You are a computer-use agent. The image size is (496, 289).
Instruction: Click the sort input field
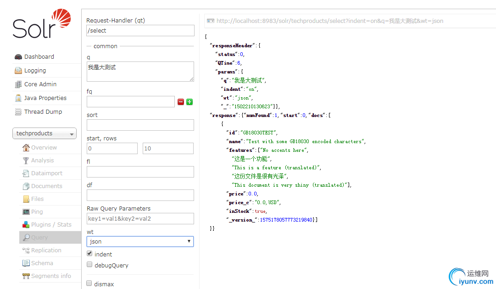(140, 125)
